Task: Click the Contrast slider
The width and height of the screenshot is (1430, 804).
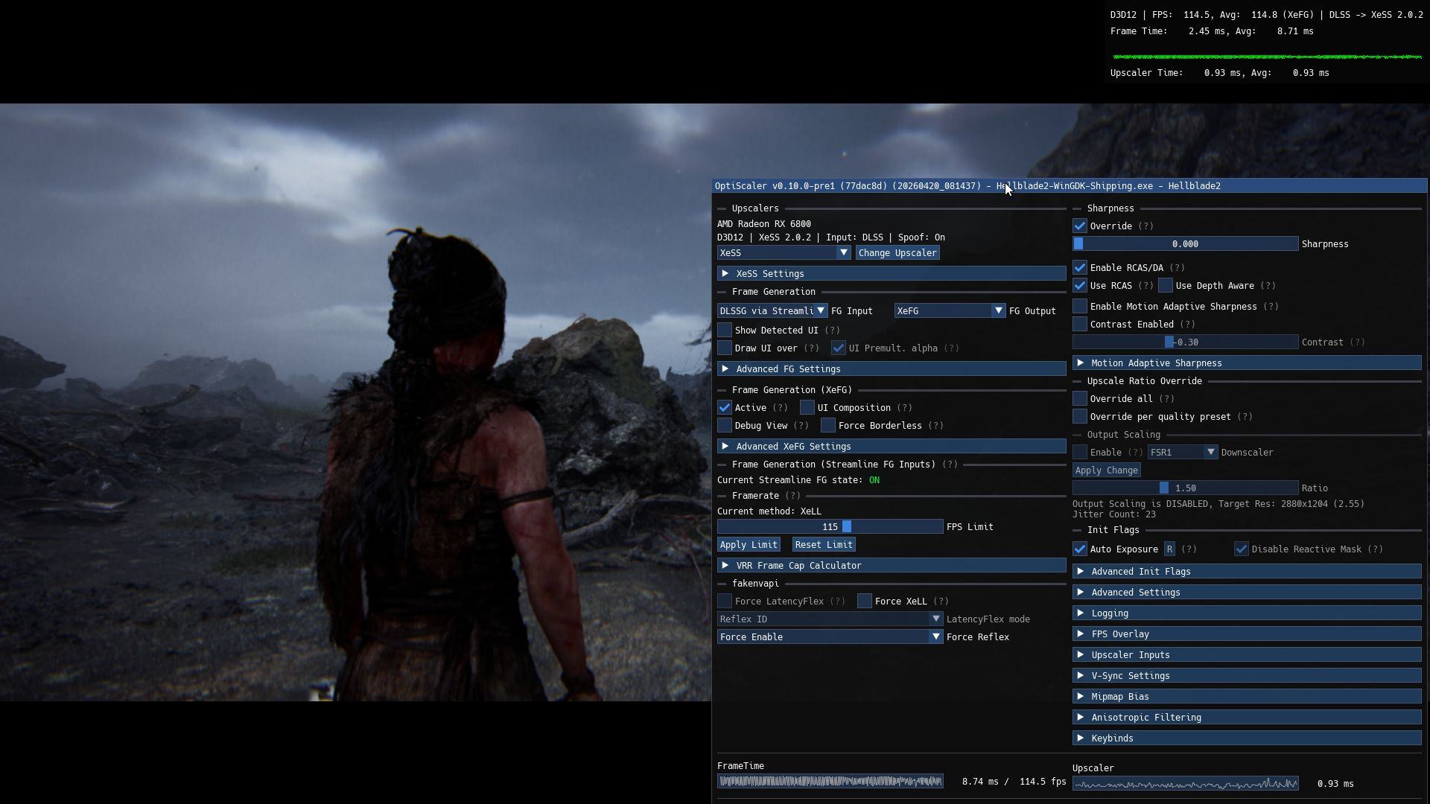Action: point(1186,342)
